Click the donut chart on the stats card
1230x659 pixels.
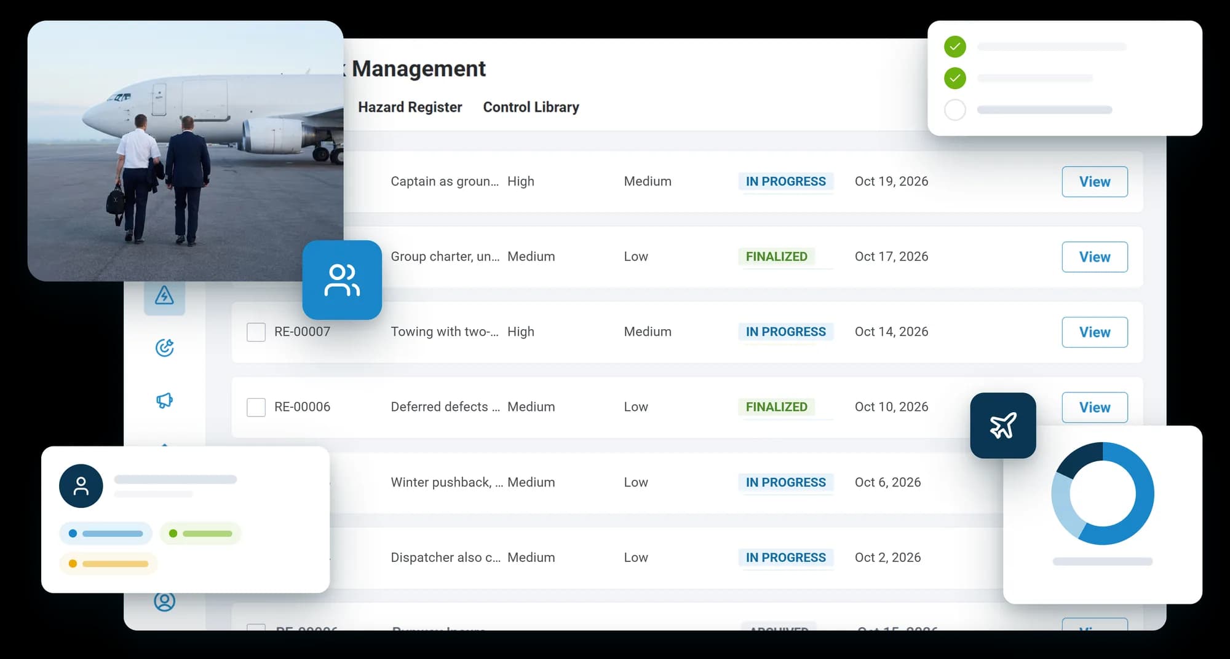1103,493
